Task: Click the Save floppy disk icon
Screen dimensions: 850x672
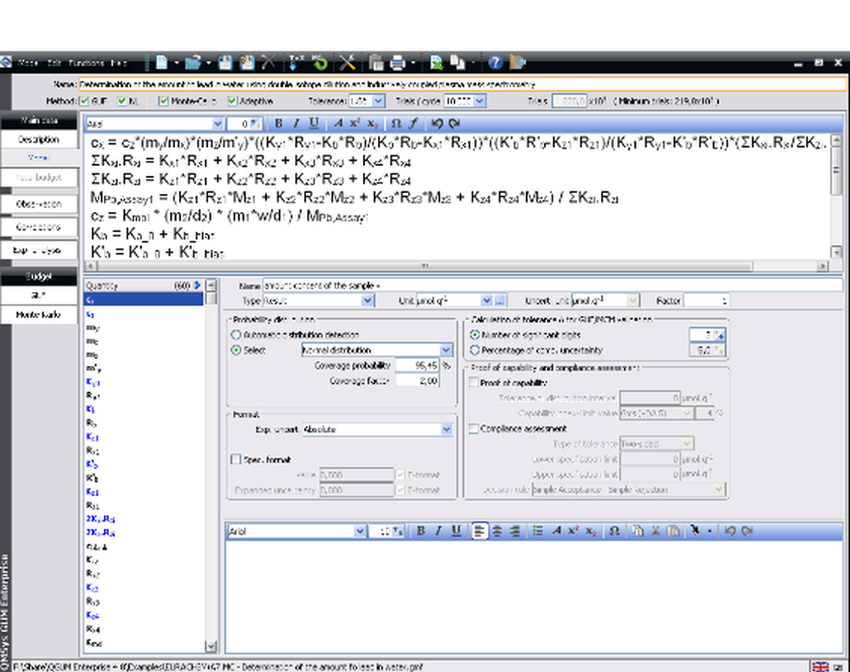Action: (225, 63)
